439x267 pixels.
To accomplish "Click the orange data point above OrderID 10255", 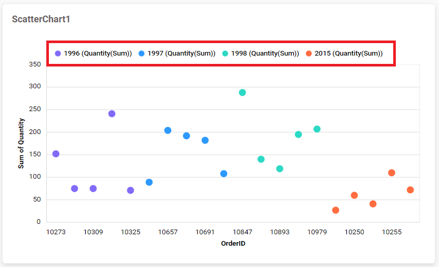I will pyautogui.click(x=392, y=173).
